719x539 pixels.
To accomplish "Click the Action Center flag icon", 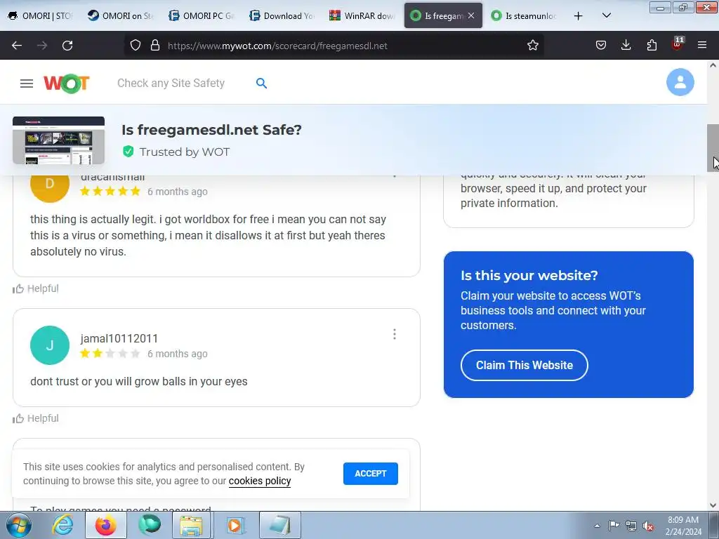I will [x=614, y=526].
